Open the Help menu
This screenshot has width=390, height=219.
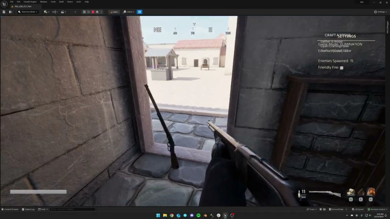(x=87, y=2)
